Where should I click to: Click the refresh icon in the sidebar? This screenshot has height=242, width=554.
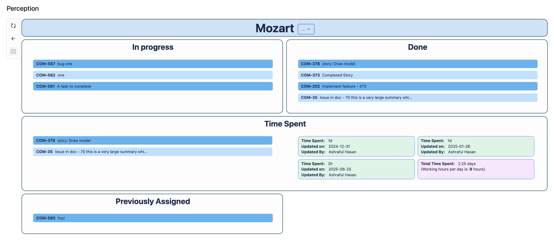coord(13,26)
